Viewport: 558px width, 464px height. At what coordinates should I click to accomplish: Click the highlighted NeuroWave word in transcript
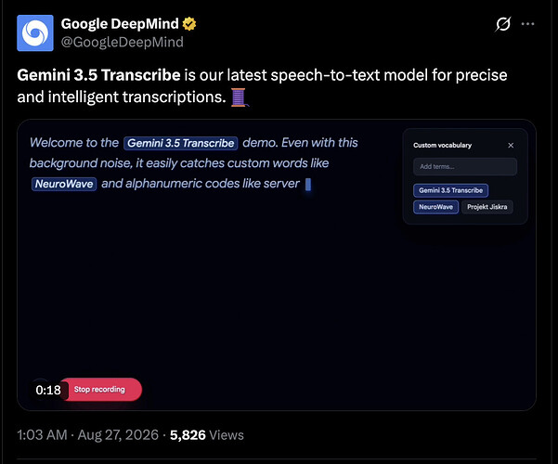pos(64,184)
